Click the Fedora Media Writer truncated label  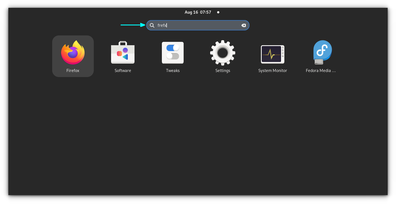click(x=321, y=70)
